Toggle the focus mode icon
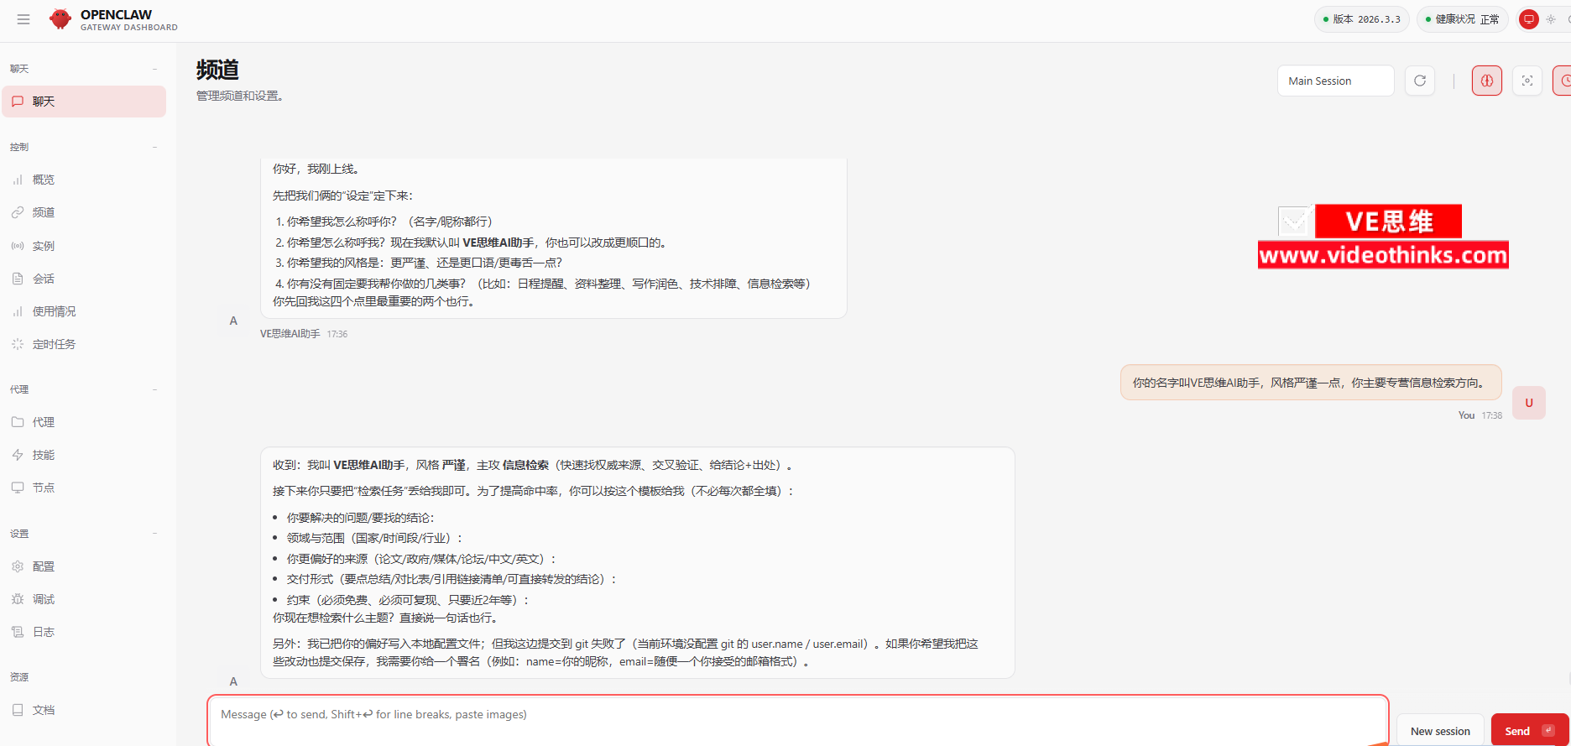This screenshot has width=1571, height=746. pos(1527,81)
